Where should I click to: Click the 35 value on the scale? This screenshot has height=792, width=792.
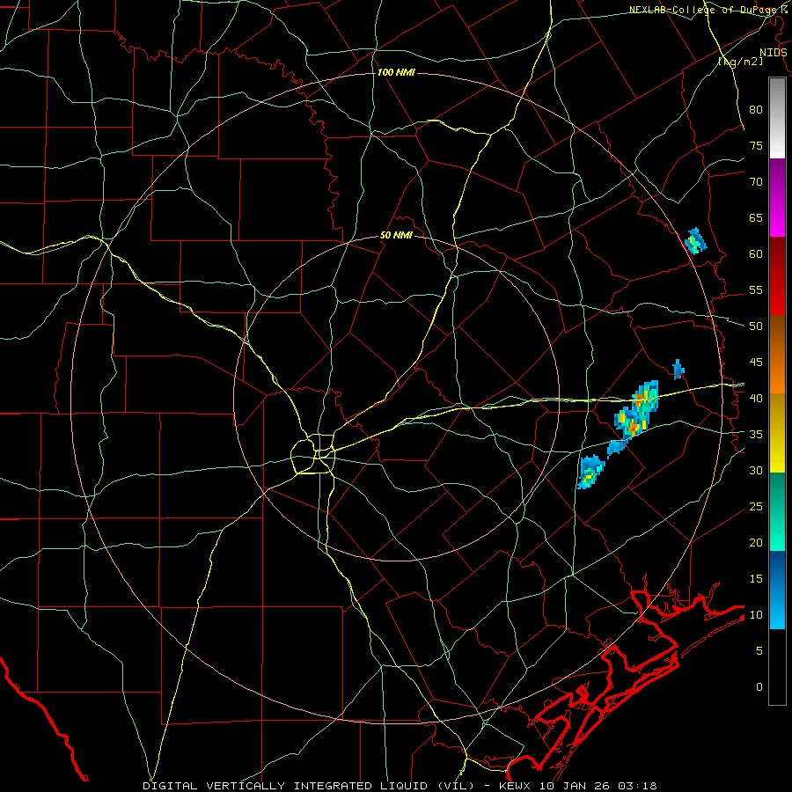(756, 435)
